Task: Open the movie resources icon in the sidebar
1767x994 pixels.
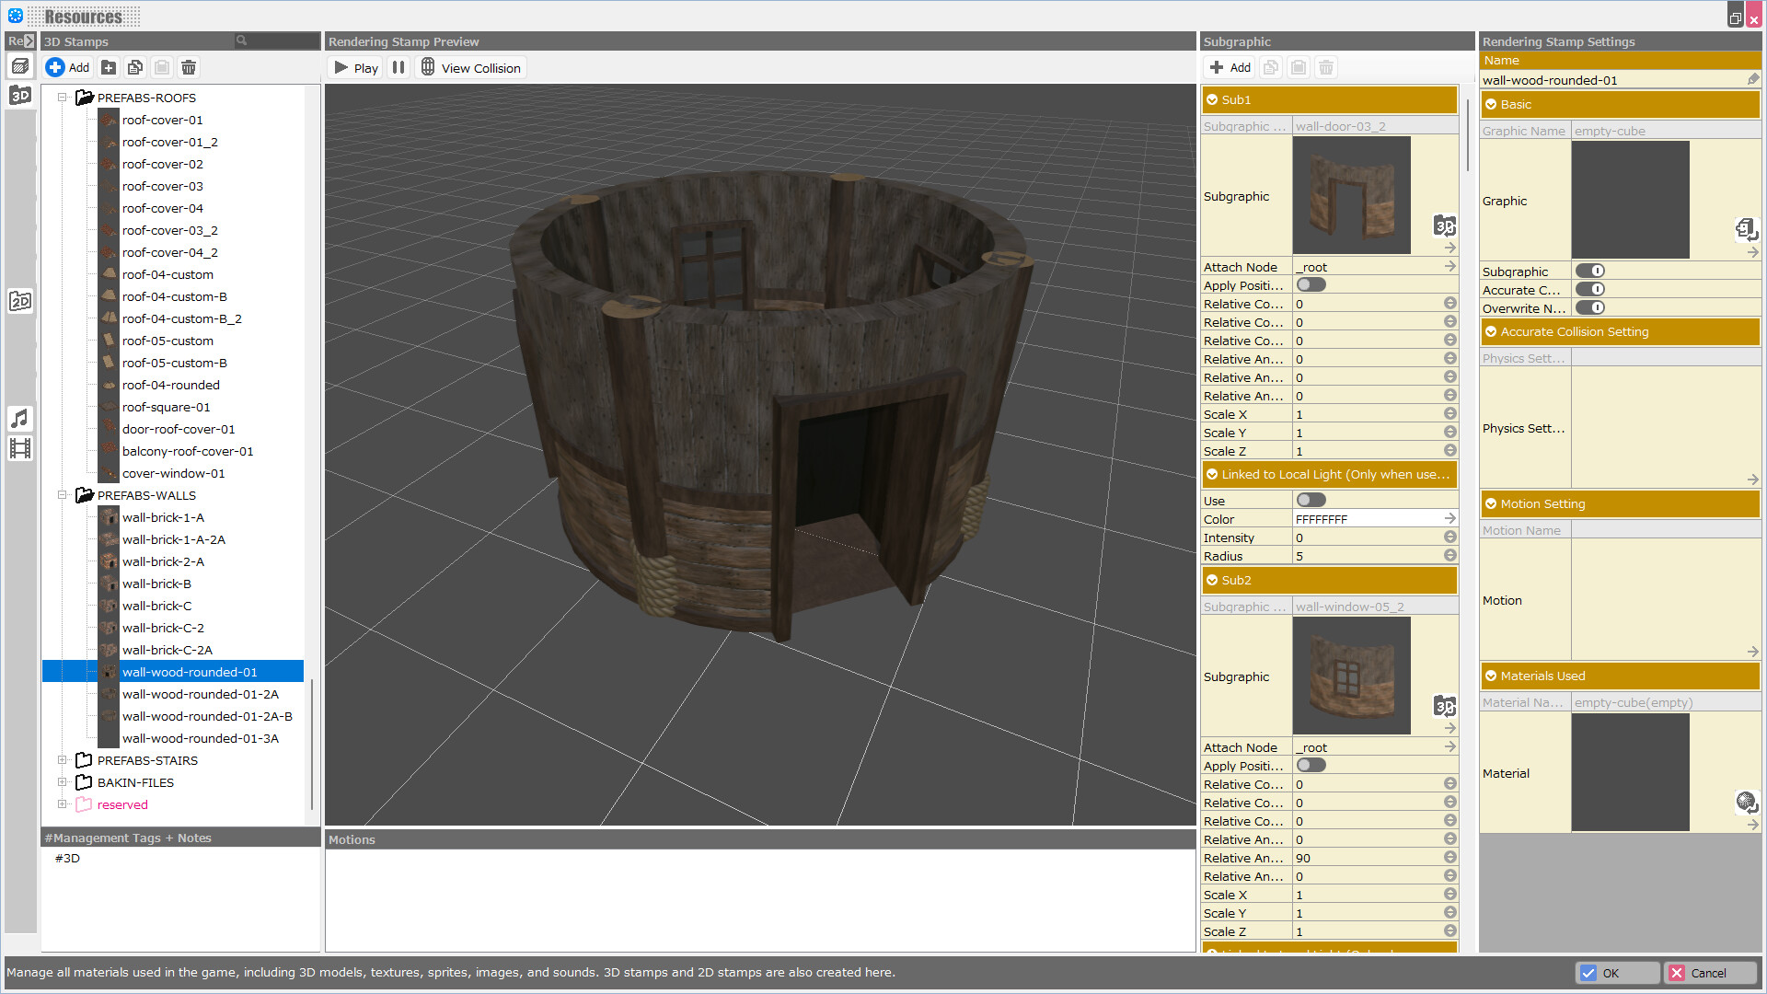Action: 20,449
